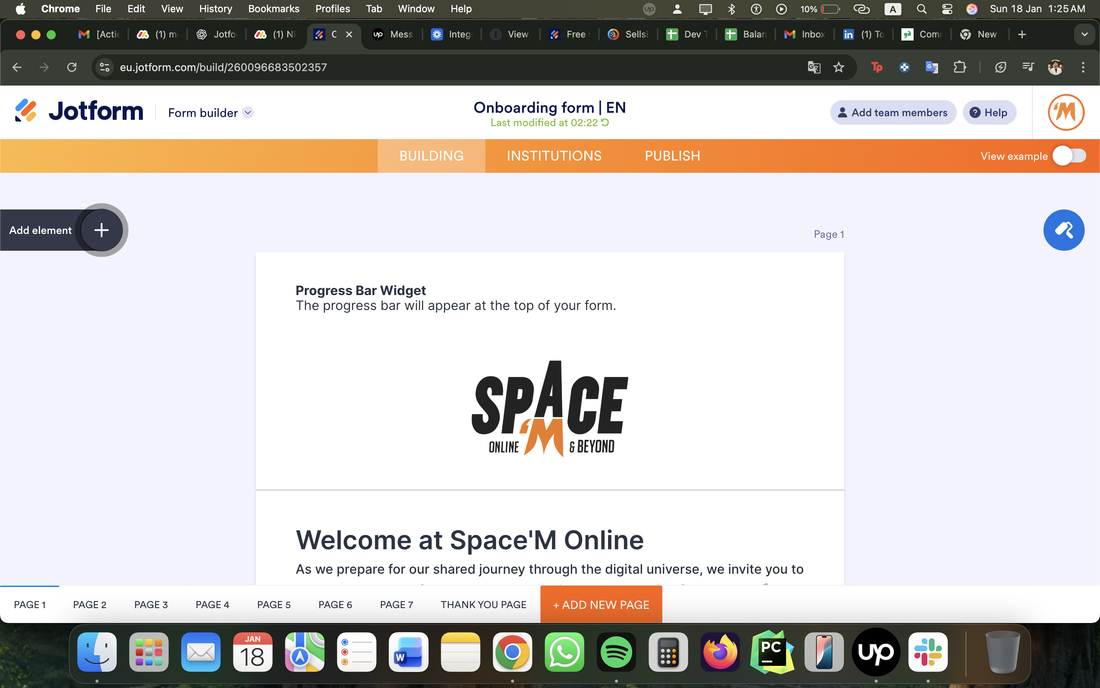Expand the Form builder dropdown

pyautogui.click(x=248, y=112)
